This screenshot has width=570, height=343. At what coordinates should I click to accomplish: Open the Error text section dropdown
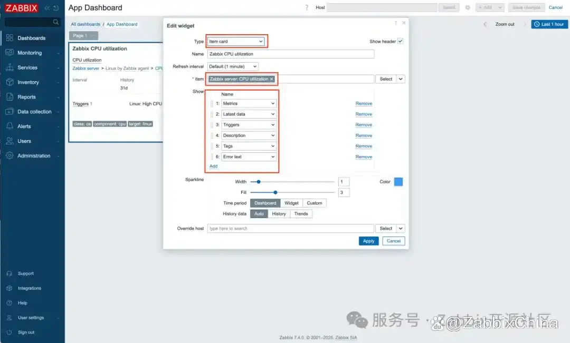(249, 157)
